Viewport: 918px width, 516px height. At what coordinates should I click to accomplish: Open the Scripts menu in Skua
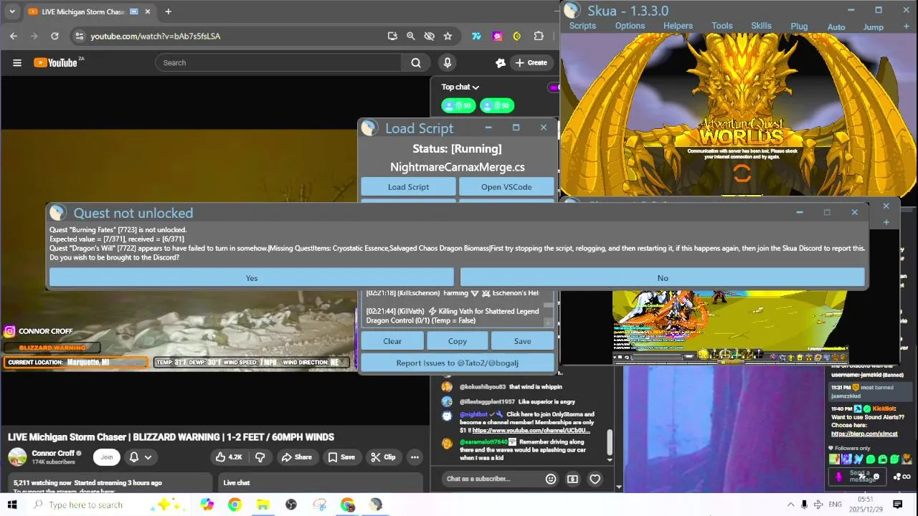(x=582, y=26)
